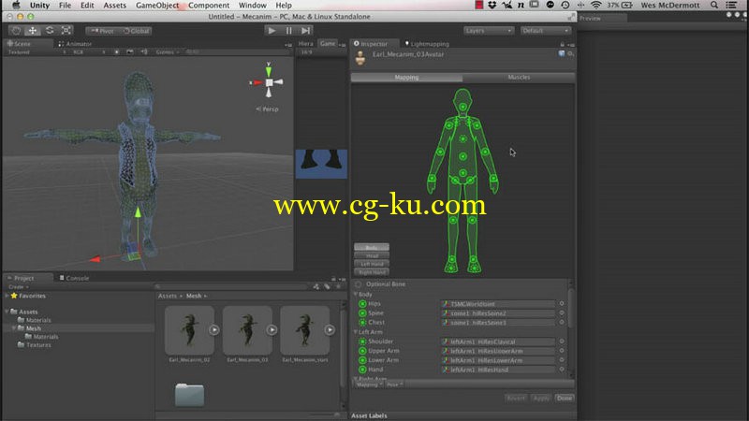Open the Console tab
This screenshot has width=749, height=421.
(x=75, y=278)
